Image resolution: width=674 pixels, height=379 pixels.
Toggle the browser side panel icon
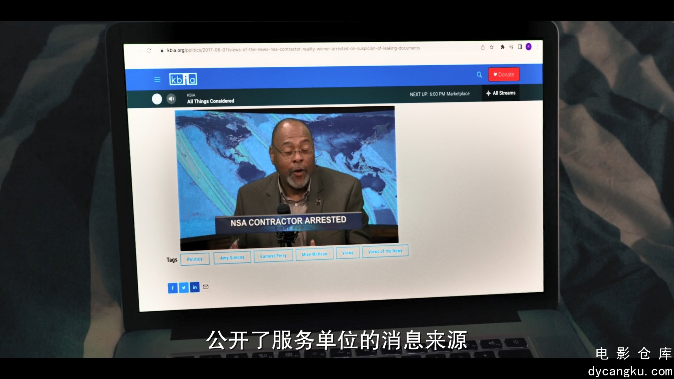[x=520, y=47]
